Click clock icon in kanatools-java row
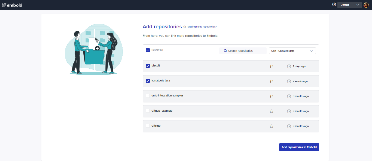Image resolution: width=372 pixels, height=161 pixels. click(x=289, y=81)
